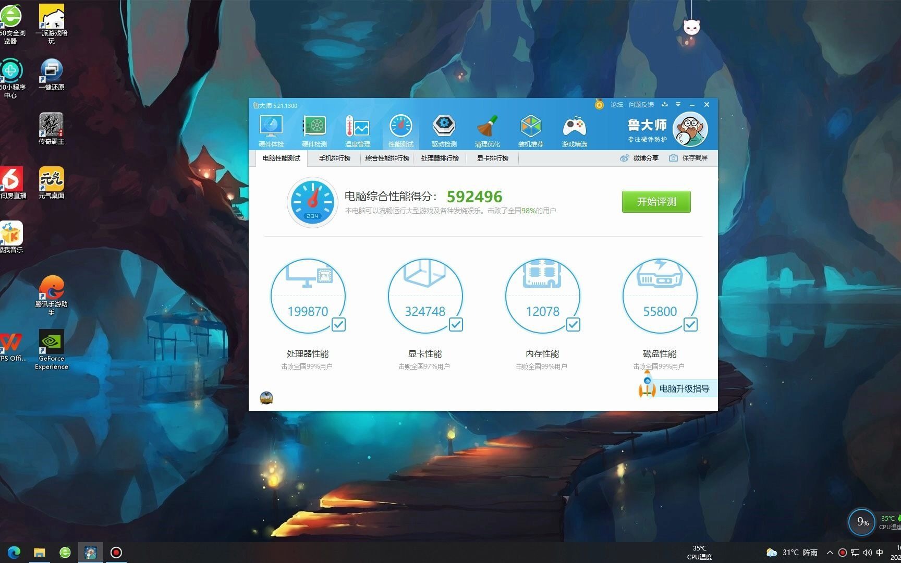Click the red recorder taskbar icon
The width and height of the screenshot is (901, 563).
[116, 552]
